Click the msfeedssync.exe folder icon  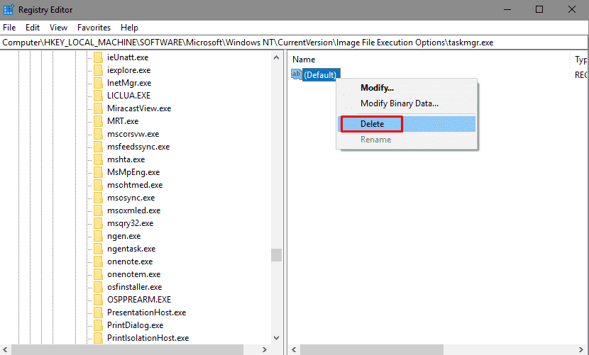[98, 147]
